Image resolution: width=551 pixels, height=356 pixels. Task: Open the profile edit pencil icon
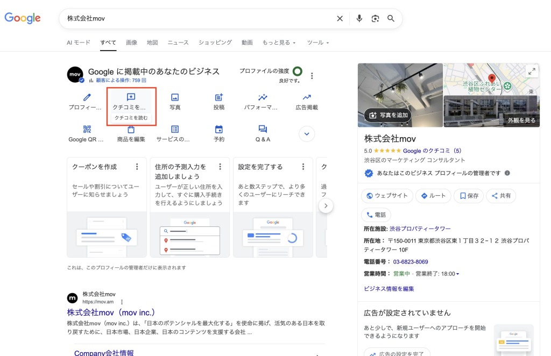point(87,97)
